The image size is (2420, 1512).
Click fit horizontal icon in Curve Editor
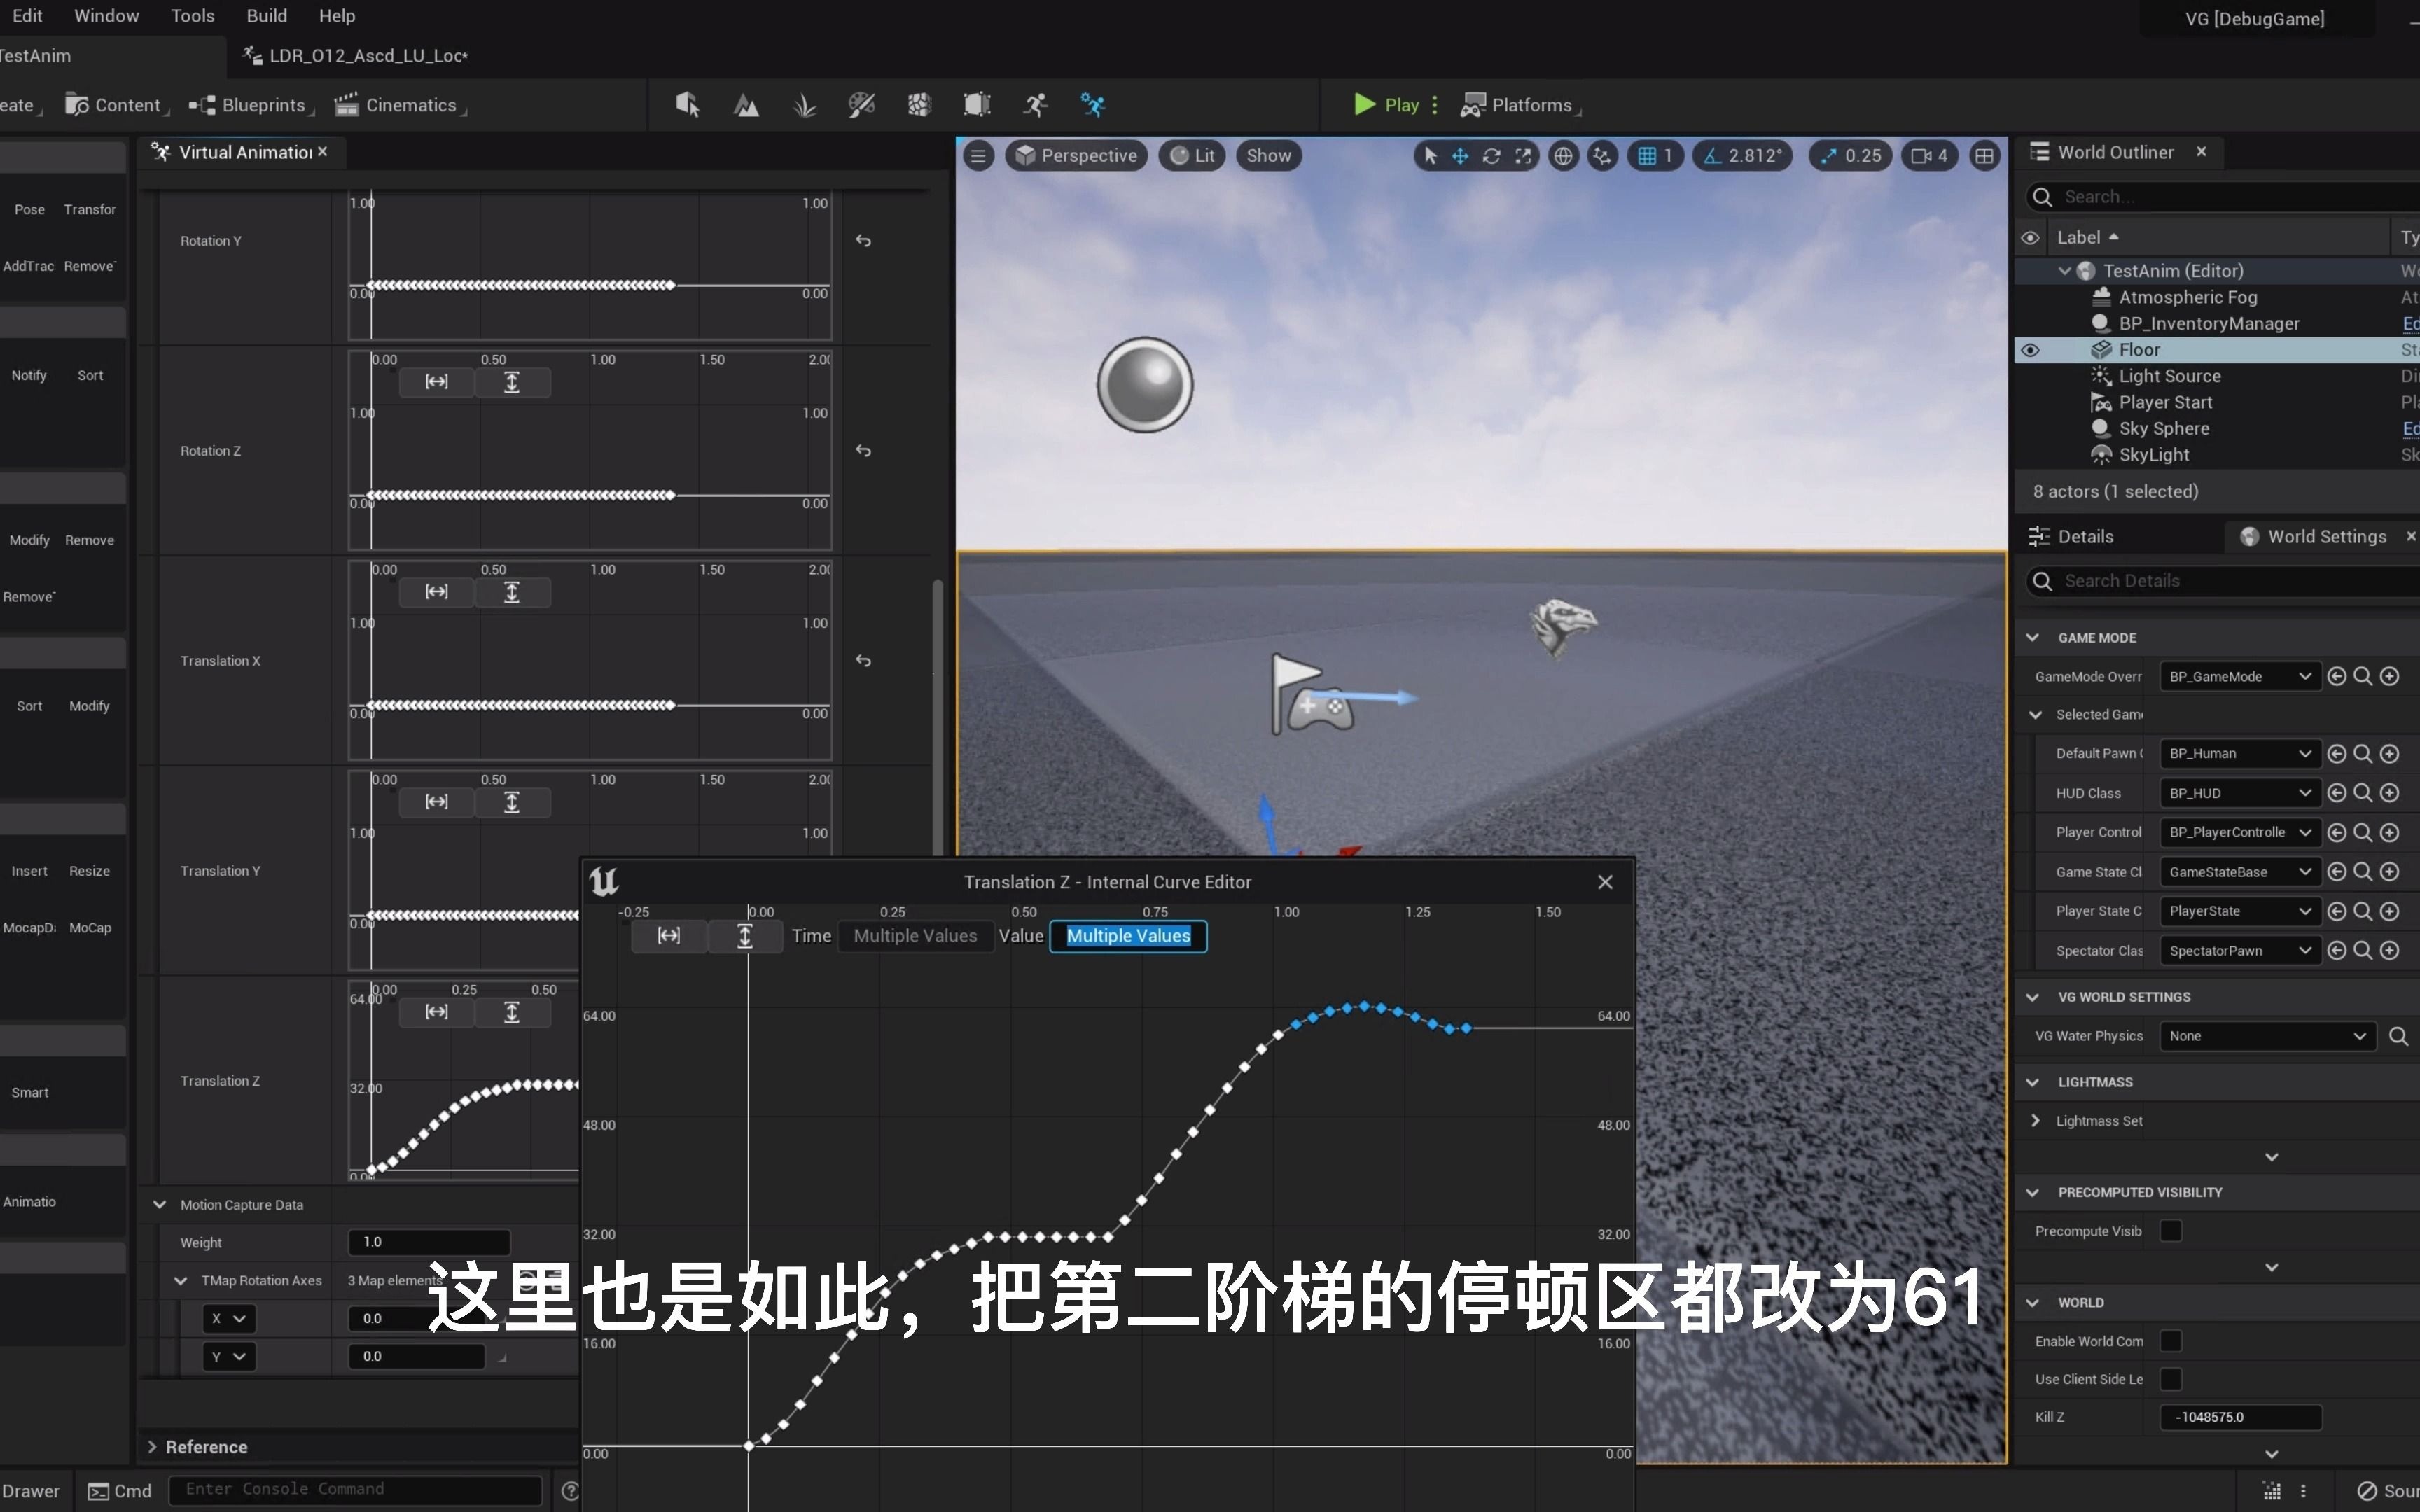click(x=669, y=935)
